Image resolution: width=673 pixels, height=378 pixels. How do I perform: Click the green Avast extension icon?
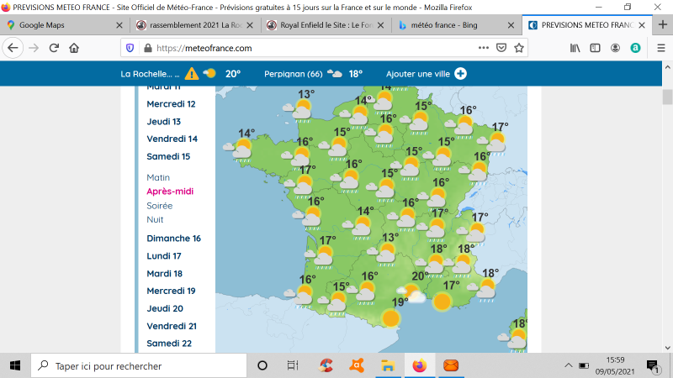635,48
